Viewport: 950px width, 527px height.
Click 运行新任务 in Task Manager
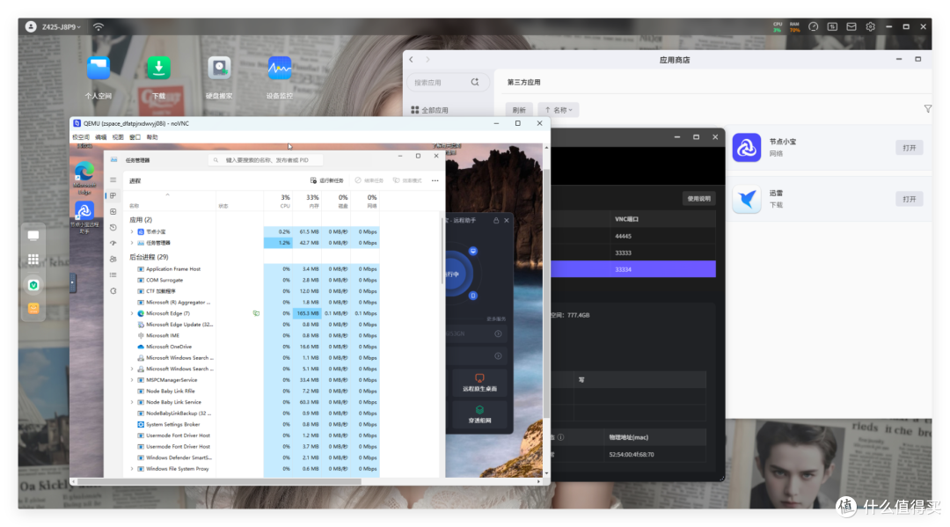(326, 180)
